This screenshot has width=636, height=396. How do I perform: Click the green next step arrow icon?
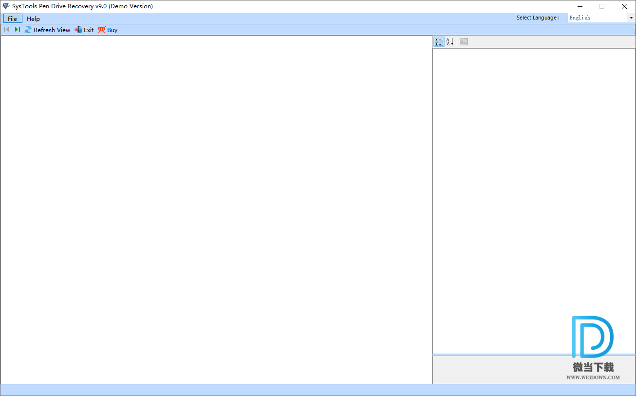[x=17, y=30]
